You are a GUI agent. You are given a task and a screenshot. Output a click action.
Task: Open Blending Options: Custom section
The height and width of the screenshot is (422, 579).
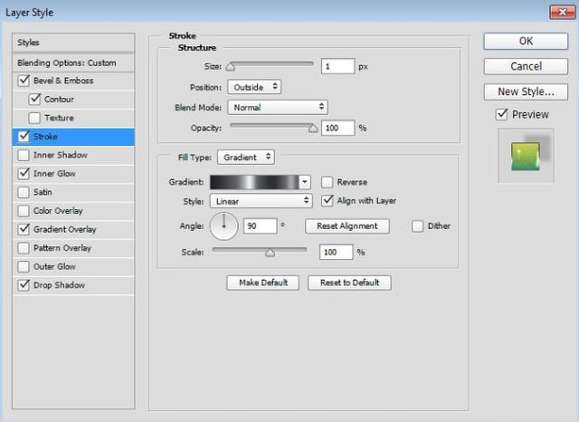click(67, 62)
